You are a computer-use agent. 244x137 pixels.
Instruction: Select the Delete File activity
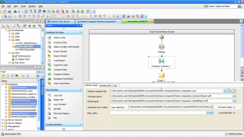coord(58,100)
